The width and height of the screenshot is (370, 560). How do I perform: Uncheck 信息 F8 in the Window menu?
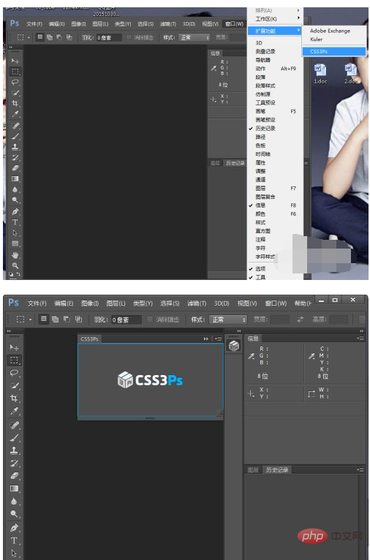[273, 205]
